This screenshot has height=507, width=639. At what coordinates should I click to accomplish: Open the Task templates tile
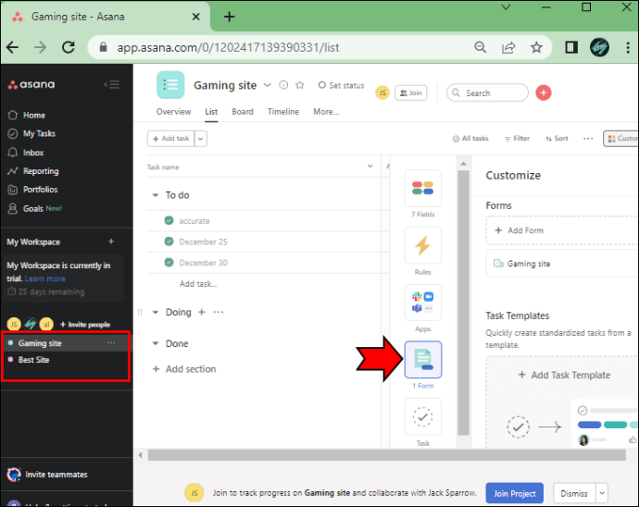point(423,416)
